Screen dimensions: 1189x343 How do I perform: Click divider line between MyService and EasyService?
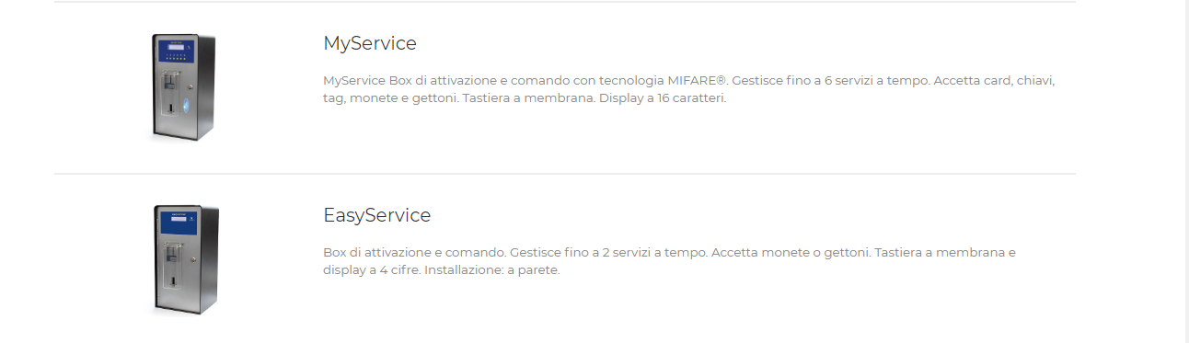(x=565, y=174)
